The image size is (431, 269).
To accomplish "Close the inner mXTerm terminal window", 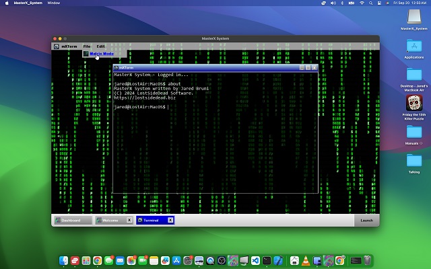I will click(314, 68).
